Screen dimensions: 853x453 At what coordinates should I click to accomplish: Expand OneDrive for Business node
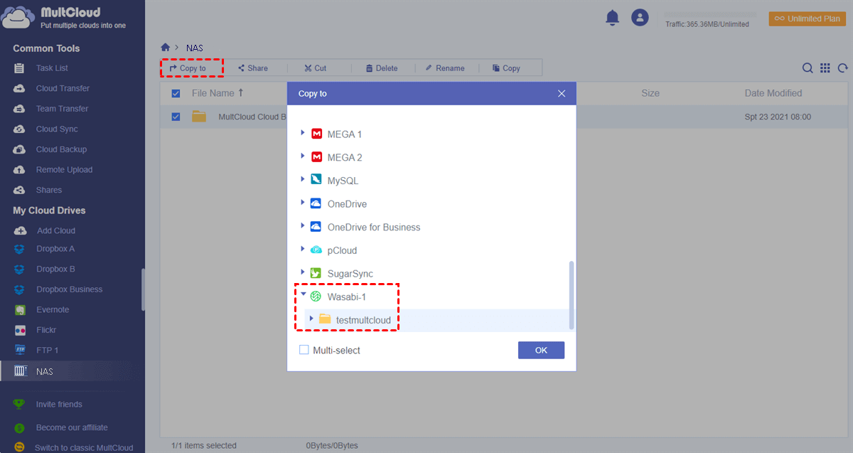tap(303, 226)
